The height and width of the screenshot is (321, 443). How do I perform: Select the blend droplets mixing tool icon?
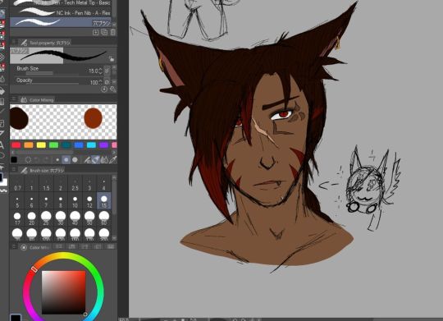coord(104,160)
